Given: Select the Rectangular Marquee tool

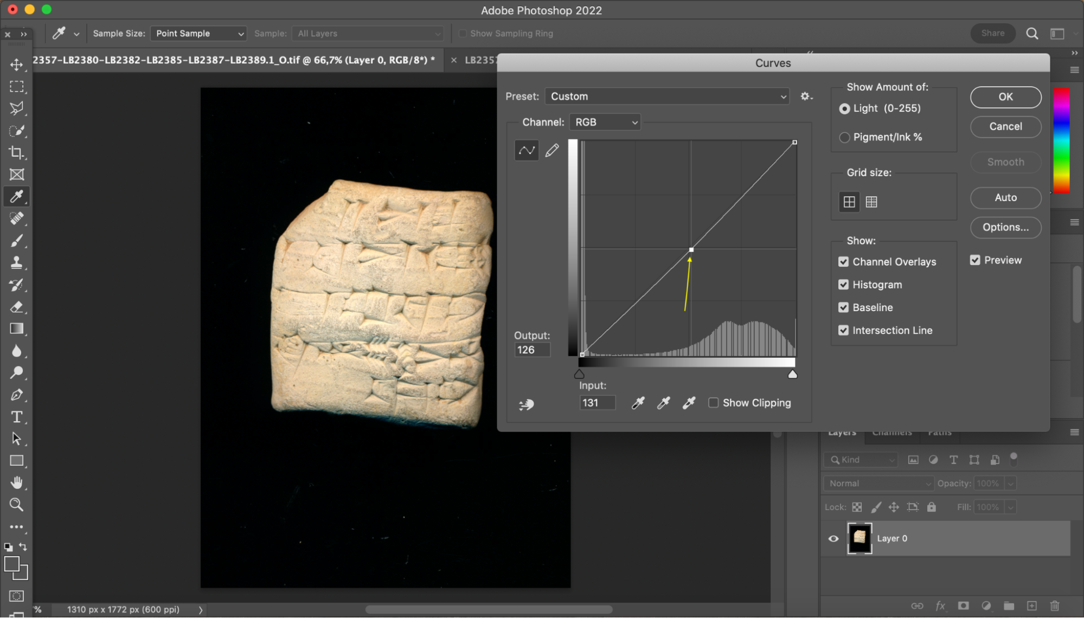Looking at the screenshot, I should pyautogui.click(x=16, y=87).
